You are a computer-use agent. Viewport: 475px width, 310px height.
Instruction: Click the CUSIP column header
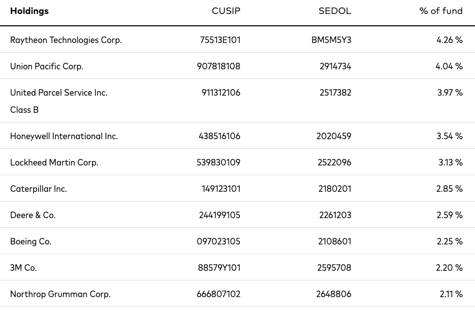[226, 11]
